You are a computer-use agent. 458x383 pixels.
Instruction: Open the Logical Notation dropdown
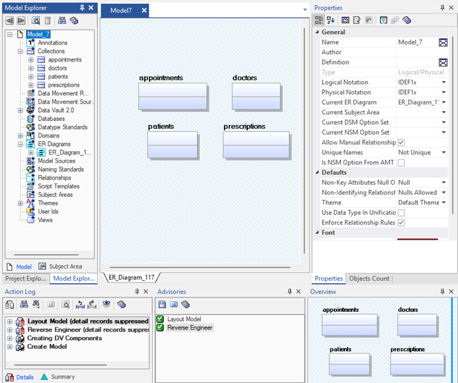pos(443,83)
